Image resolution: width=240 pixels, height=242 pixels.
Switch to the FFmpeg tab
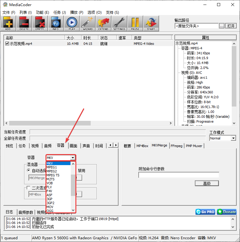point(177,146)
